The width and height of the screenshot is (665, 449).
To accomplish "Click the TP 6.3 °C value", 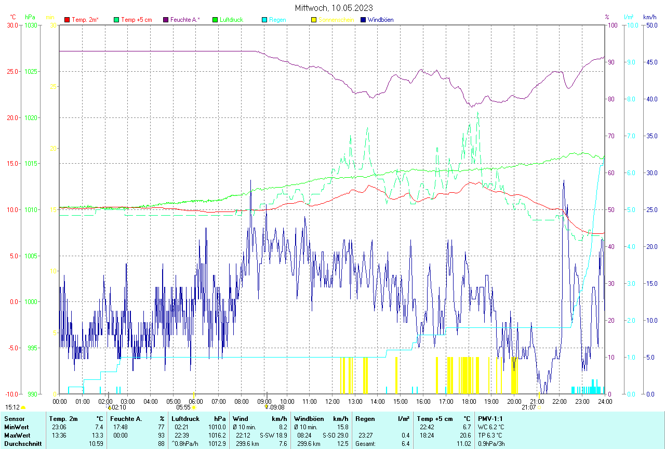I will coord(491,435).
